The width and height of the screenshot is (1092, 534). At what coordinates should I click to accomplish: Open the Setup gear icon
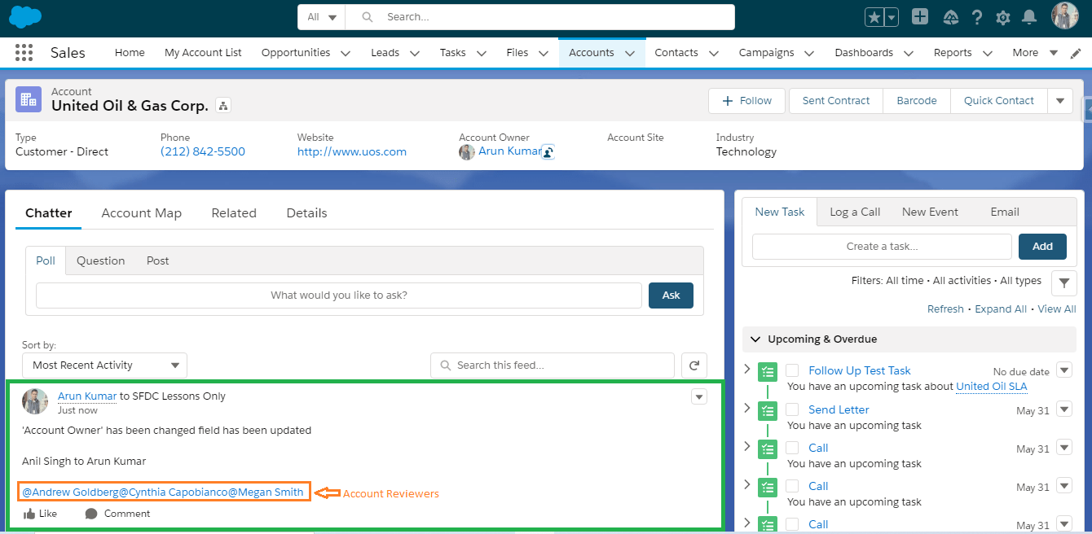(1003, 17)
